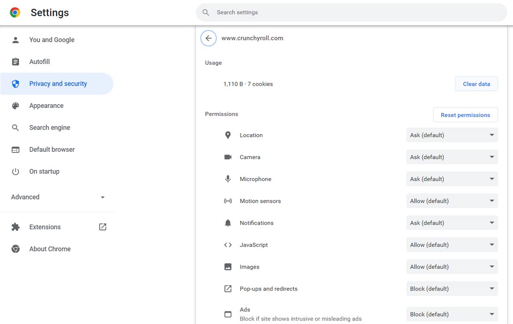Click the Camera permission icon
Screen dimensions: 513x324
(228, 157)
